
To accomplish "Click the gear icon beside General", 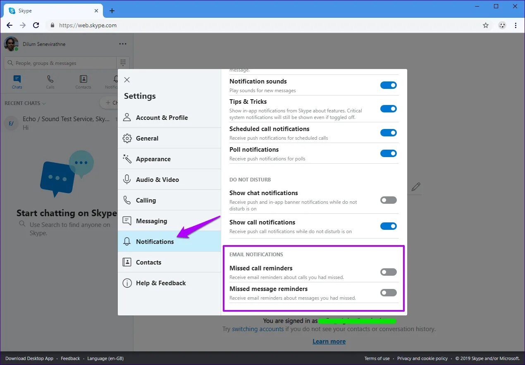I will (127, 138).
